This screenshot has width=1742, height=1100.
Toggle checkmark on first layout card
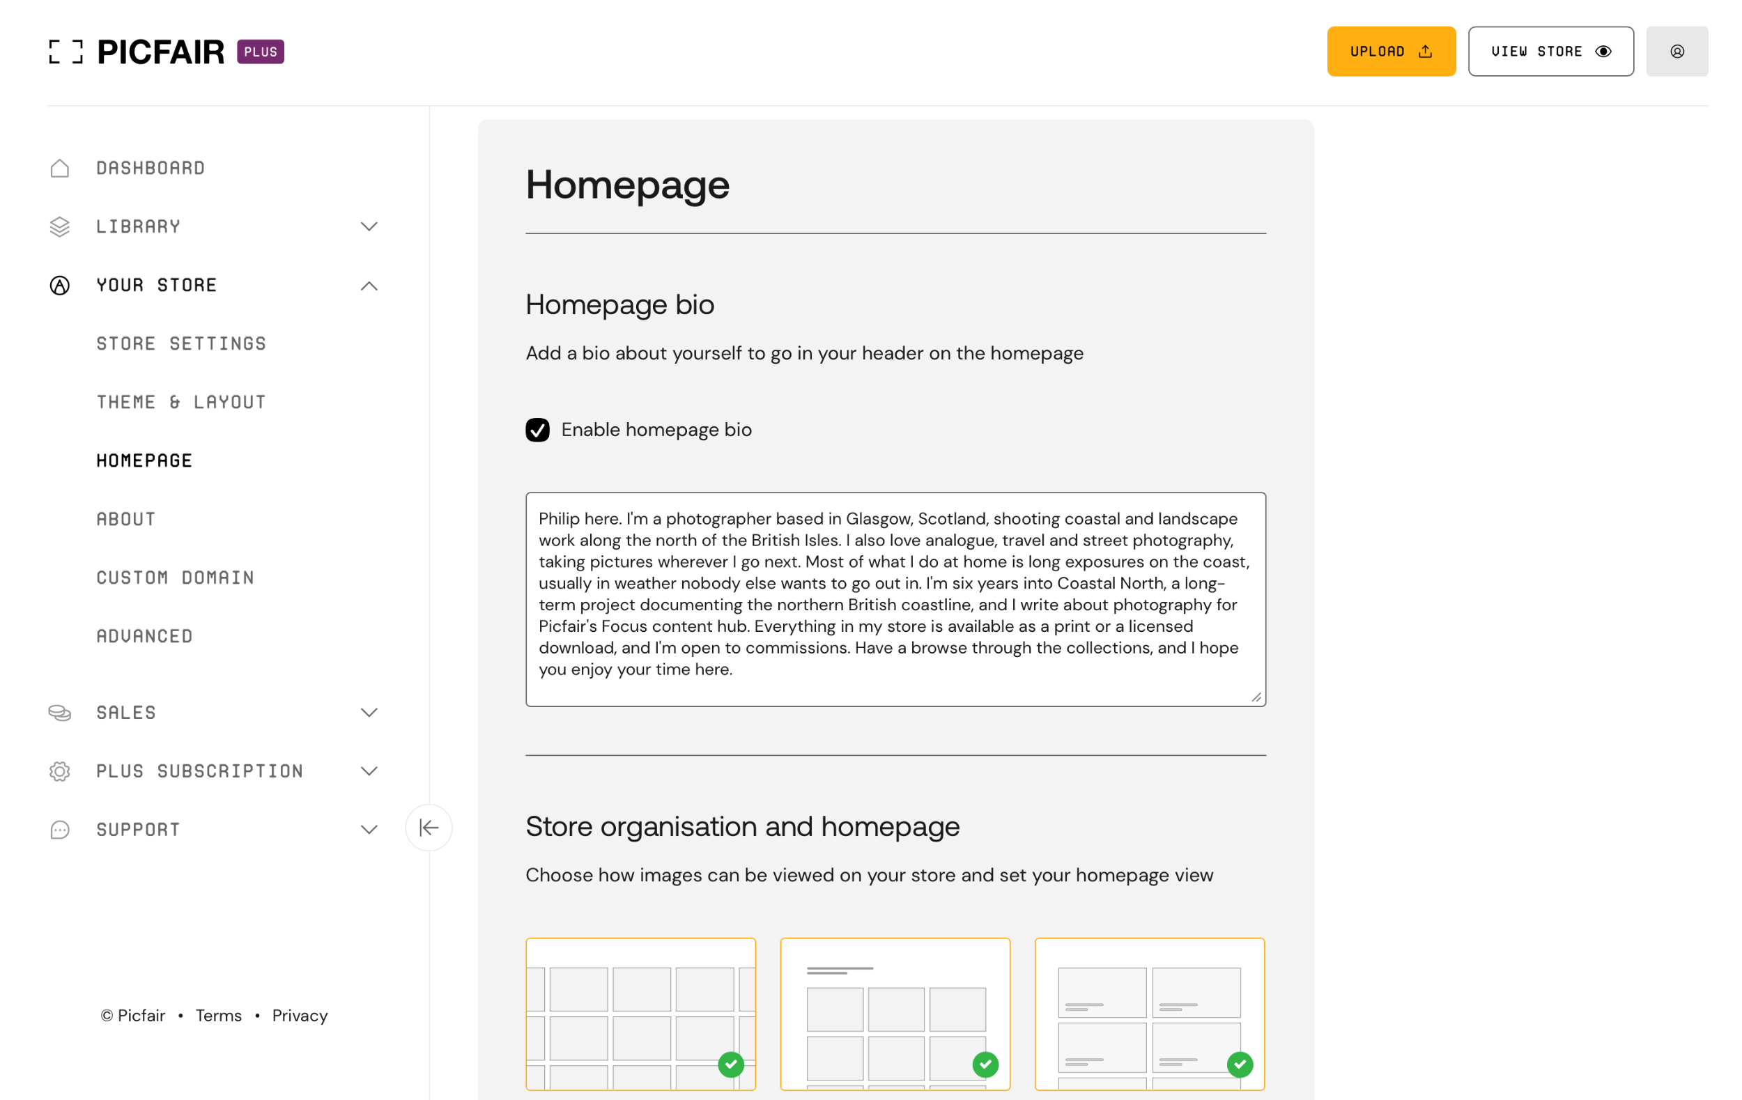pos(732,1064)
